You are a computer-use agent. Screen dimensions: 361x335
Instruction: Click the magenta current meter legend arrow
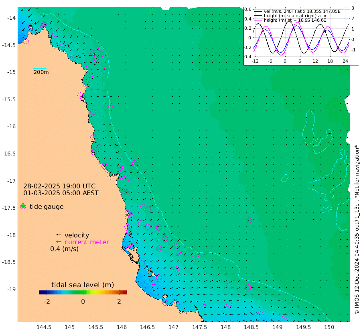[x=59, y=242]
